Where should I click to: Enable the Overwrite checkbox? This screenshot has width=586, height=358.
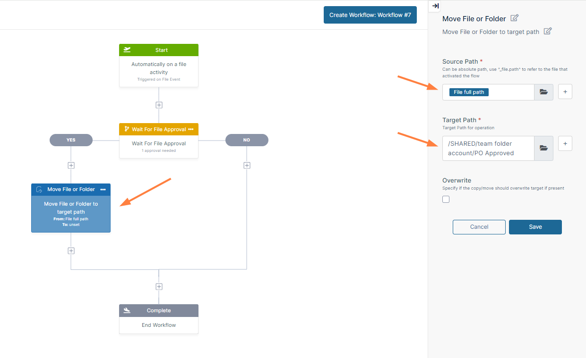point(446,200)
